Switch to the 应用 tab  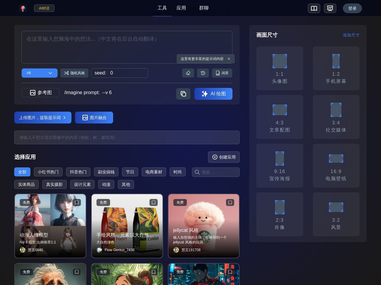click(x=181, y=8)
